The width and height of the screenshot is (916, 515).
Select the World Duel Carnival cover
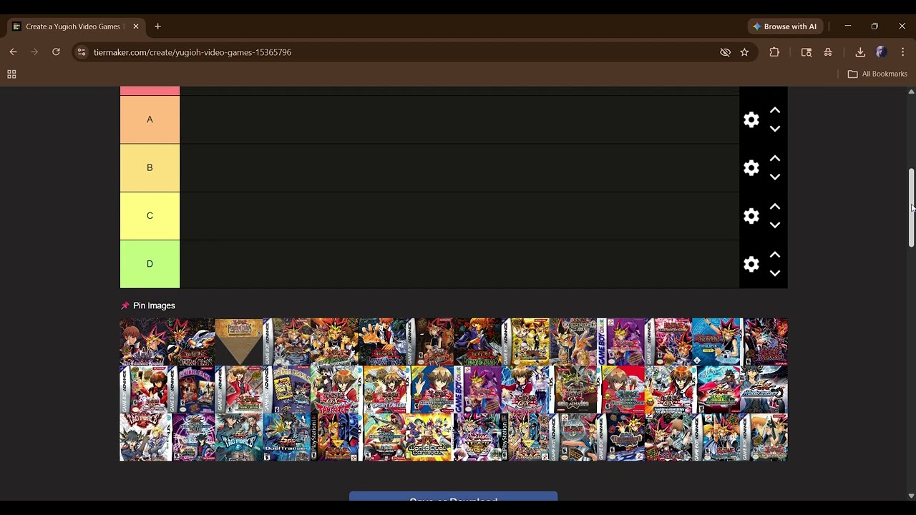[x=429, y=437]
